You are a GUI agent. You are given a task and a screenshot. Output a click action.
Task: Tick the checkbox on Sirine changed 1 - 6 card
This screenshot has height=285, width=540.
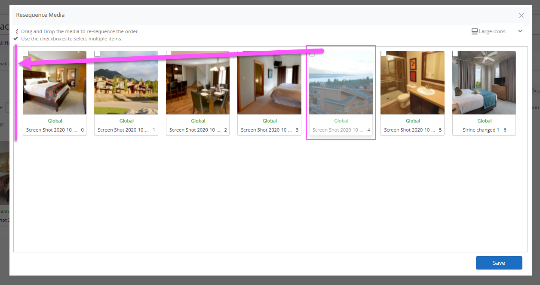tap(455, 54)
